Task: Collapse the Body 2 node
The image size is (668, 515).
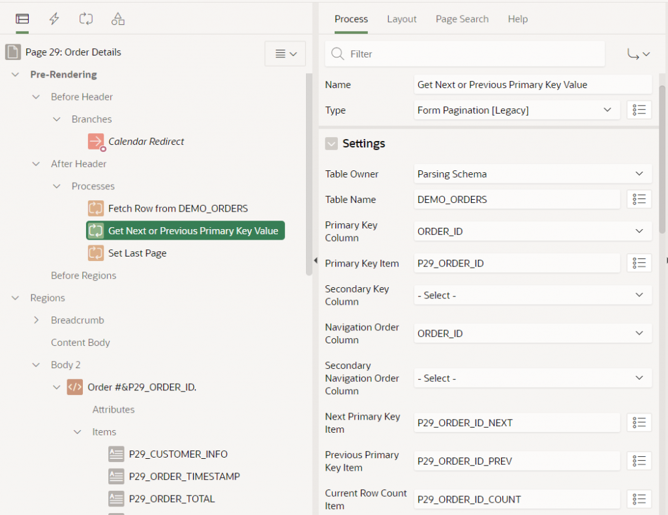Action: pos(37,365)
